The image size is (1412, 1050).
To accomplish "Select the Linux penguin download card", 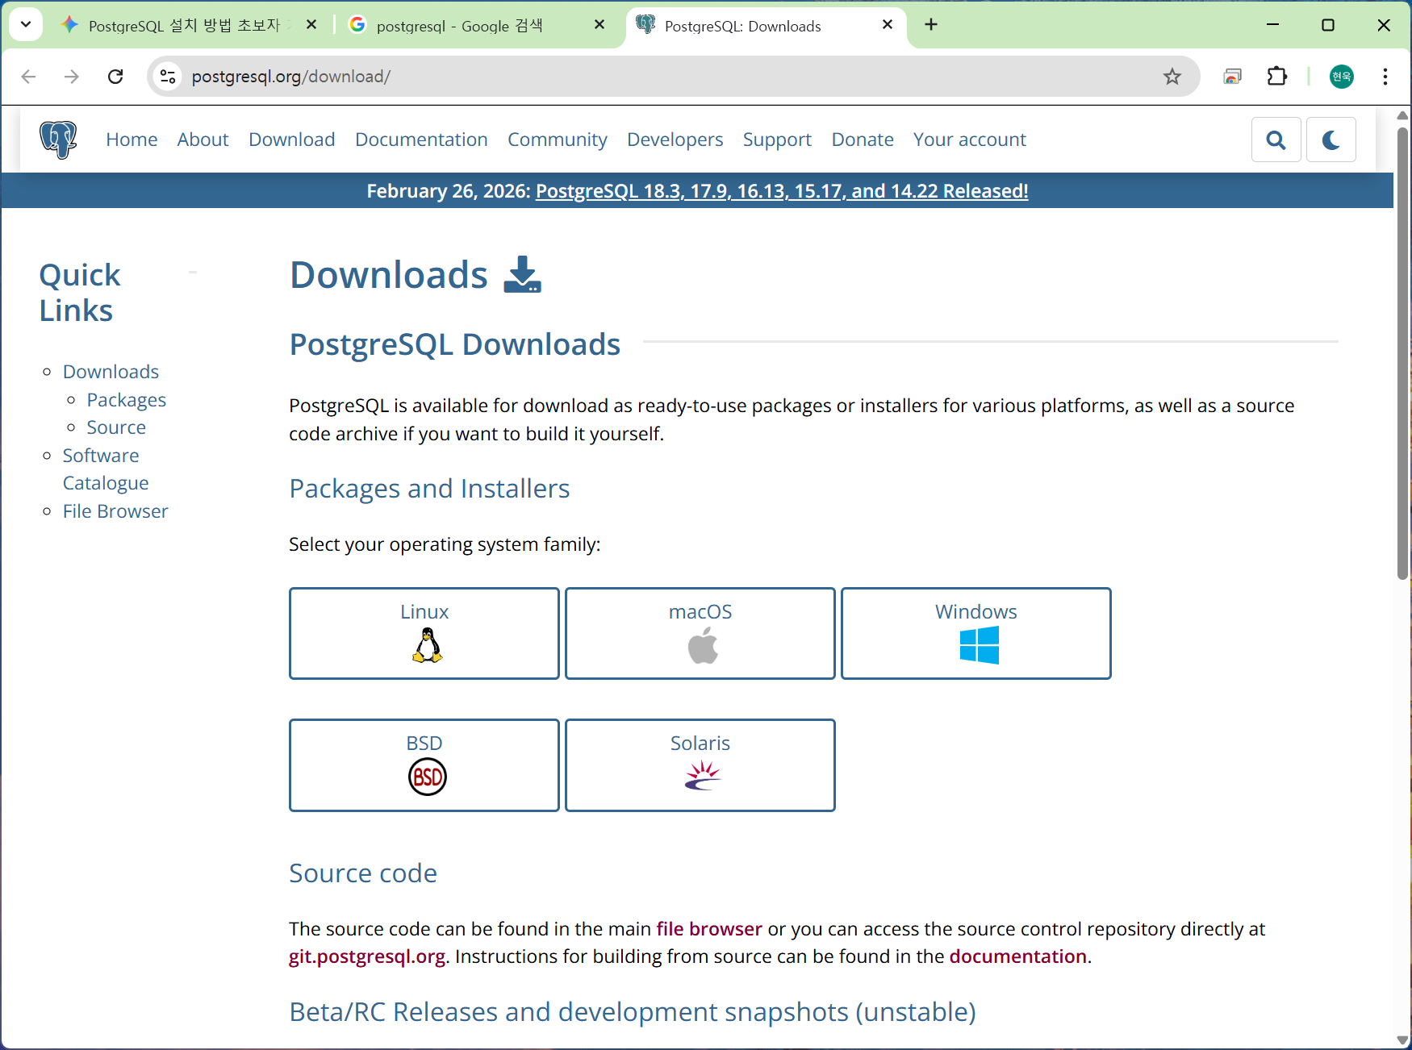I will pyautogui.click(x=424, y=633).
